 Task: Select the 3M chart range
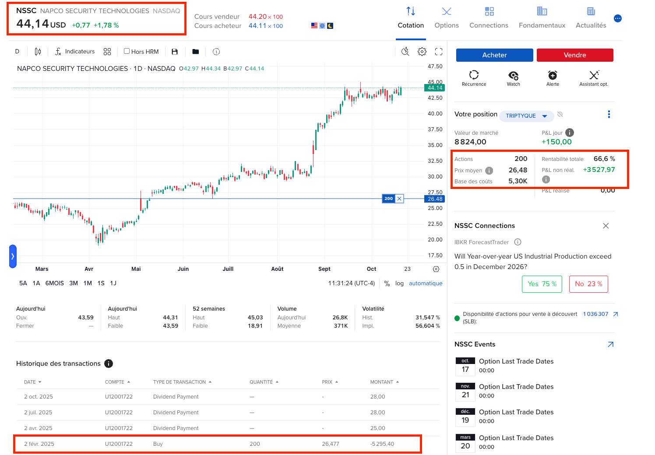click(74, 283)
